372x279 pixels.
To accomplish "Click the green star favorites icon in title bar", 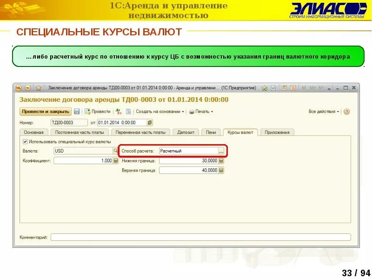I will 265,88.
